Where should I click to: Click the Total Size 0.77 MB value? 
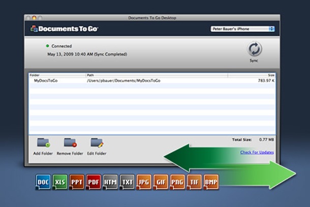pyautogui.click(x=266, y=139)
